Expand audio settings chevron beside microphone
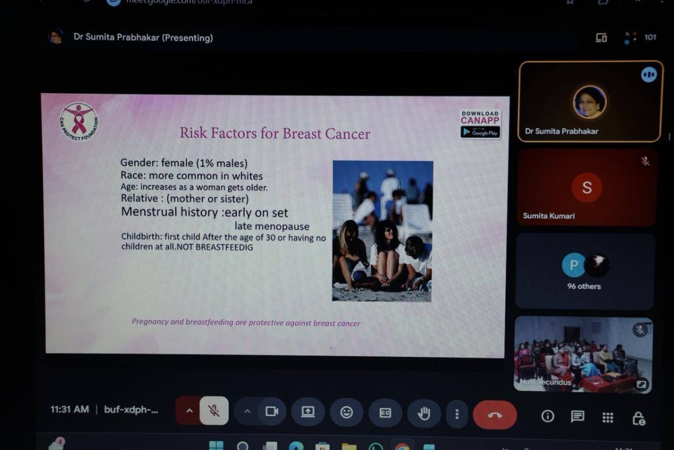Viewport: 674px width, 450px height. pyautogui.click(x=189, y=411)
